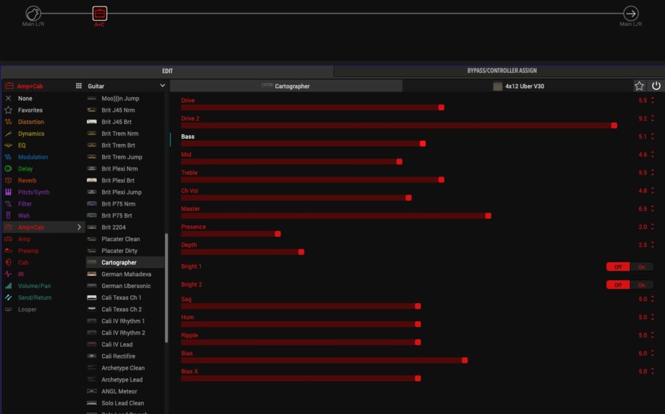Turn Bright 1 switch on
The width and height of the screenshot is (665, 414).
click(x=642, y=267)
